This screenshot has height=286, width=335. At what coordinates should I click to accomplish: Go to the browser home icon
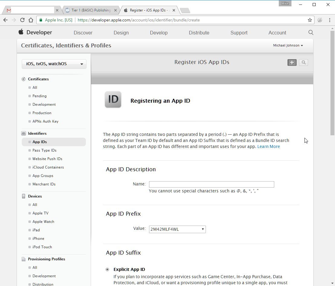click(31, 20)
